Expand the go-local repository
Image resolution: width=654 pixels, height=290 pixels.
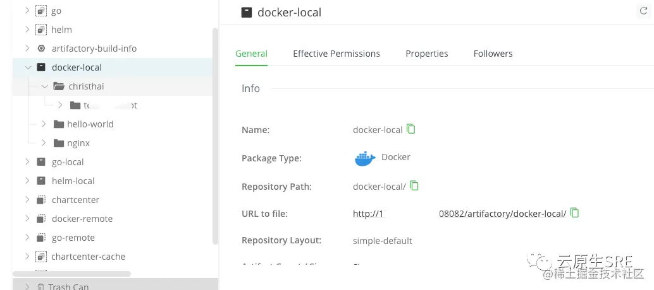27,162
